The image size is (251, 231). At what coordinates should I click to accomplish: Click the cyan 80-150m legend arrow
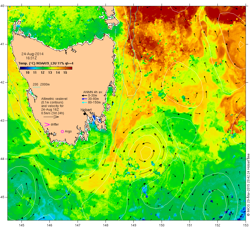pyautogui.click(x=84, y=102)
